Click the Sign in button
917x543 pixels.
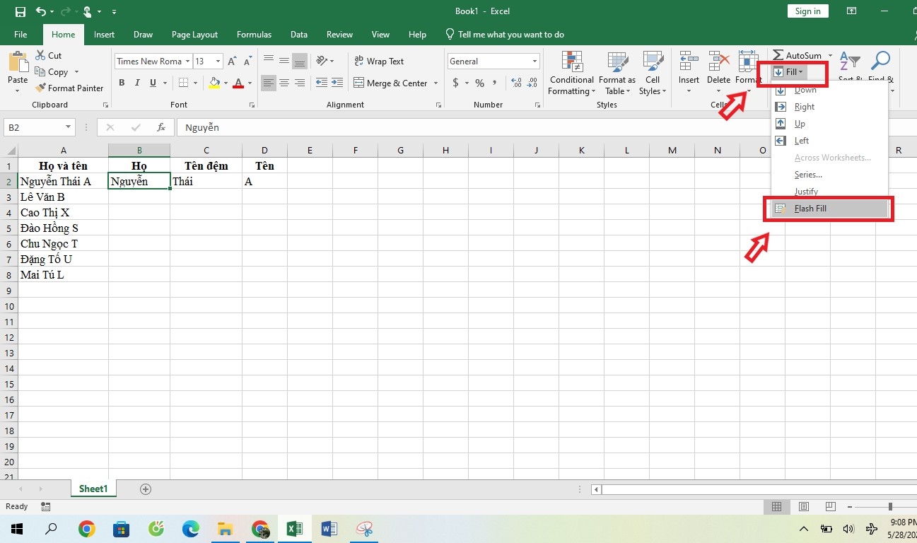pyautogui.click(x=807, y=11)
